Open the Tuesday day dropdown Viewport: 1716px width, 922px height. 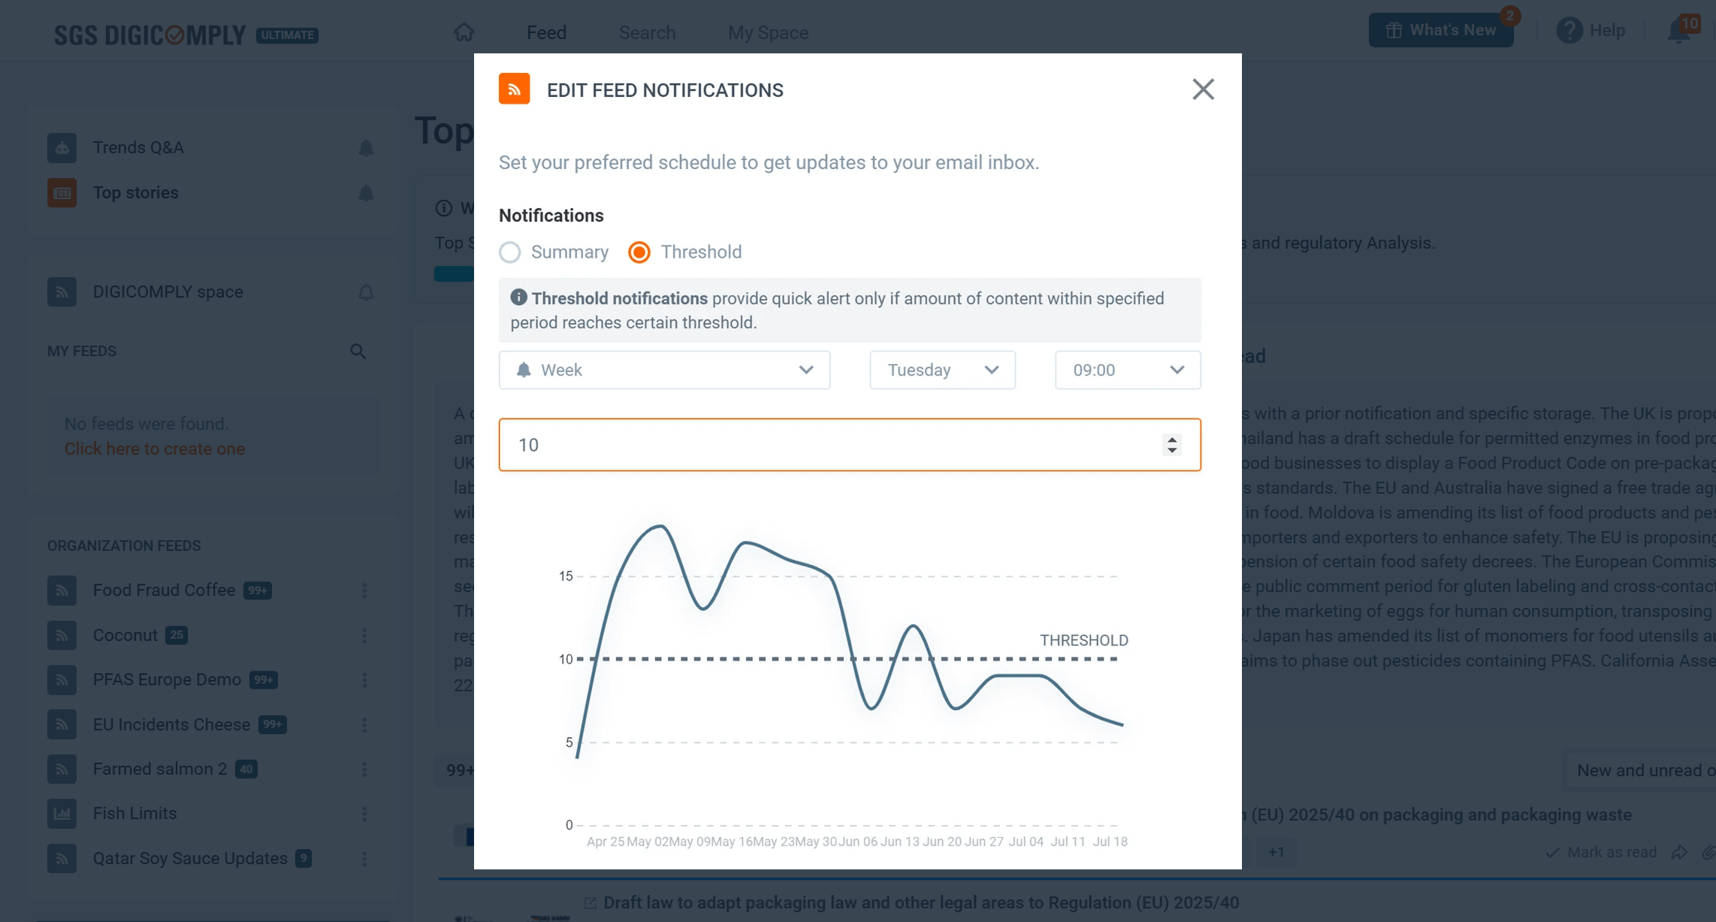(942, 370)
